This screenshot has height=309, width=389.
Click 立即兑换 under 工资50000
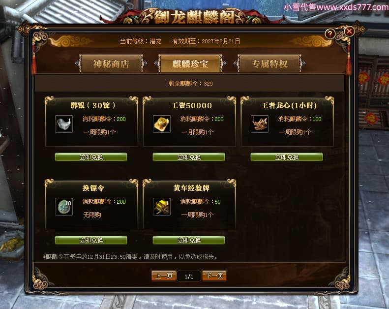(189, 157)
